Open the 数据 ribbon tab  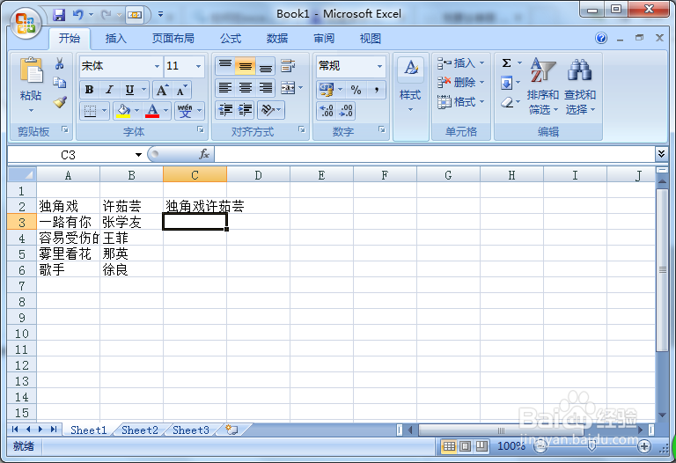coord(276,39)
